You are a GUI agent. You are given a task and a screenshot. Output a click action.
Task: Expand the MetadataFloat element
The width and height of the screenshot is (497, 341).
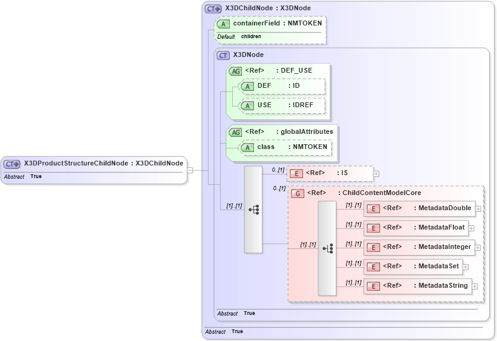[x=472, y=228]
